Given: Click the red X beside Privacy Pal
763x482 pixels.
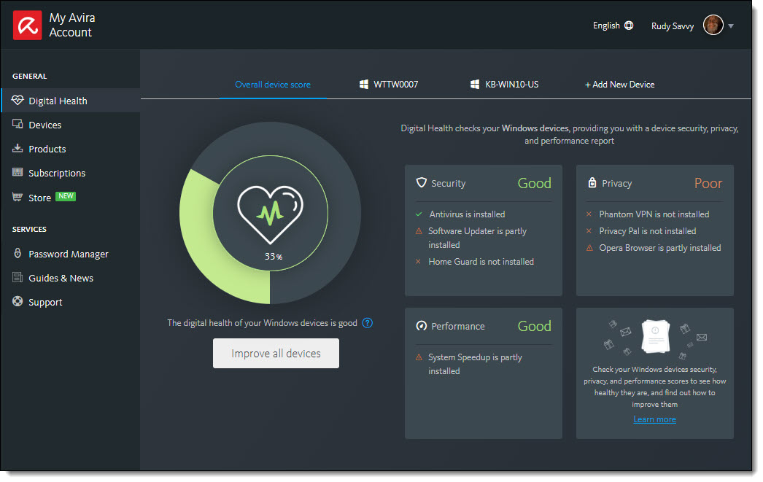Looking at the screenshot, I should (589, 231).
